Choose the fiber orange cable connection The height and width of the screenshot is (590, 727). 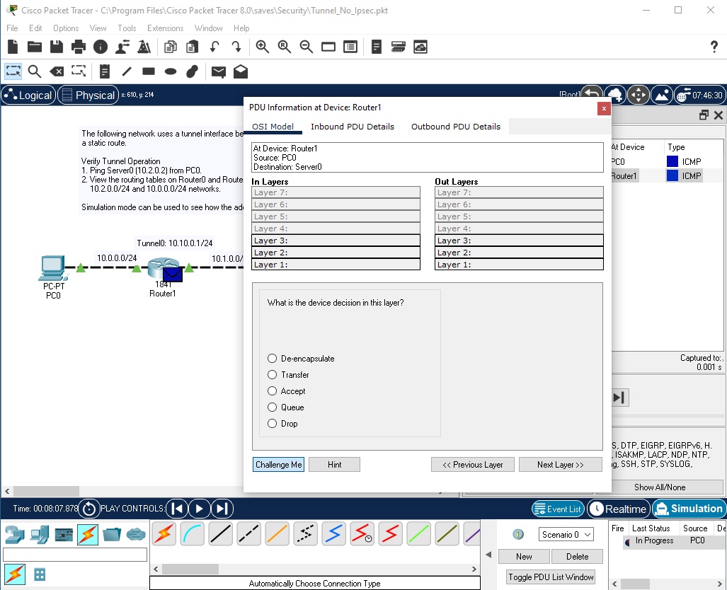[277, 533]
